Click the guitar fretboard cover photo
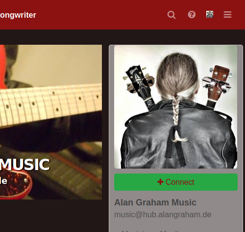Viewport: 245px width, 232px height. 51,122
